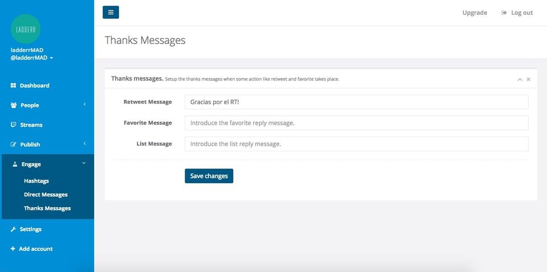Select Hashtags under Engage
The height and width of the screenshot is (272, 547).
(36, 181)
